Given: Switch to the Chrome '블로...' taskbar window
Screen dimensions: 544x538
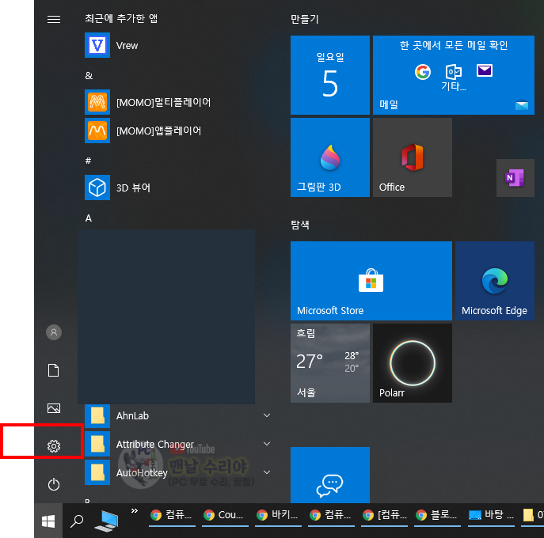Looking at the screenshot, I should 437,515.
